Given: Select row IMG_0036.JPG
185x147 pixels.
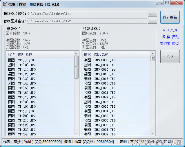Looking at the screenshot, I should tap(116, 125).
